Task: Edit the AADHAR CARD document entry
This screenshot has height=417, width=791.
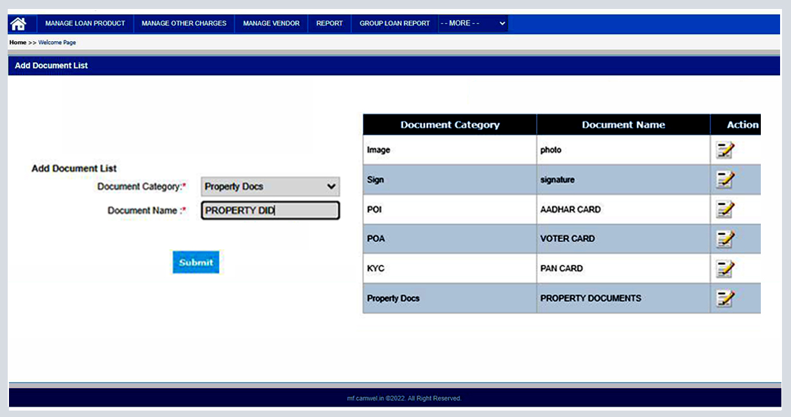Action: tap(724, 209)
